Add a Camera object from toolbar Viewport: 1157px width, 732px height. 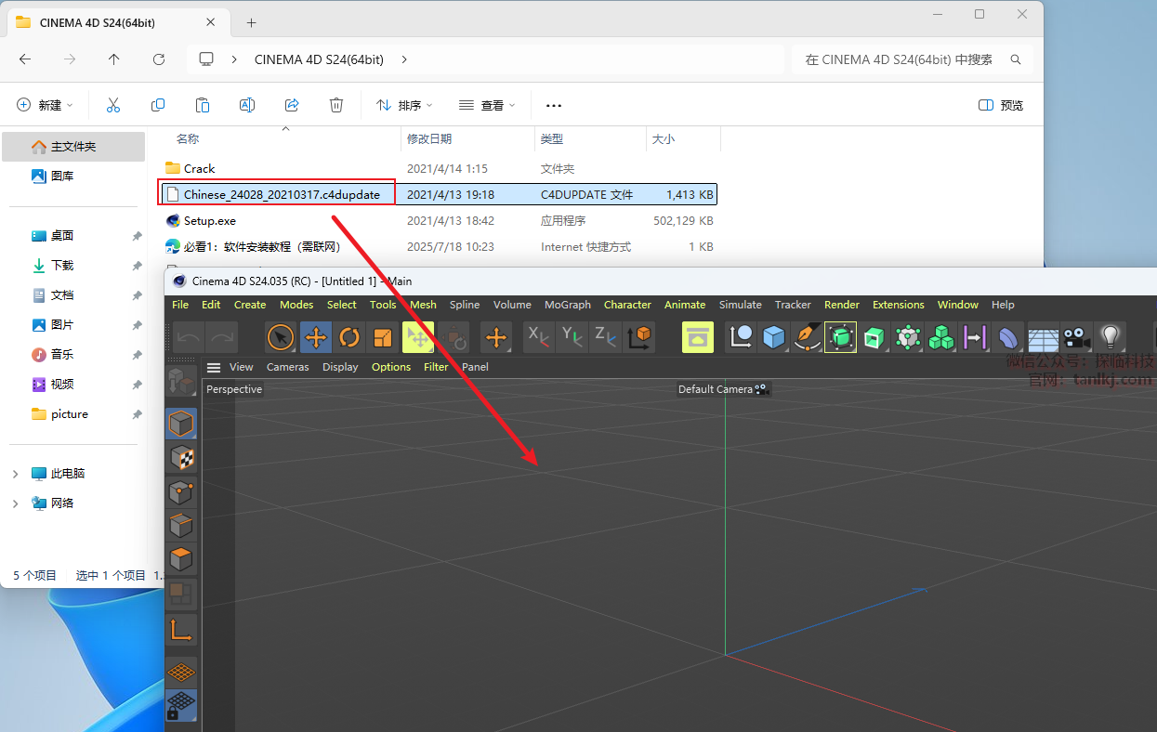click(1076, 337)
